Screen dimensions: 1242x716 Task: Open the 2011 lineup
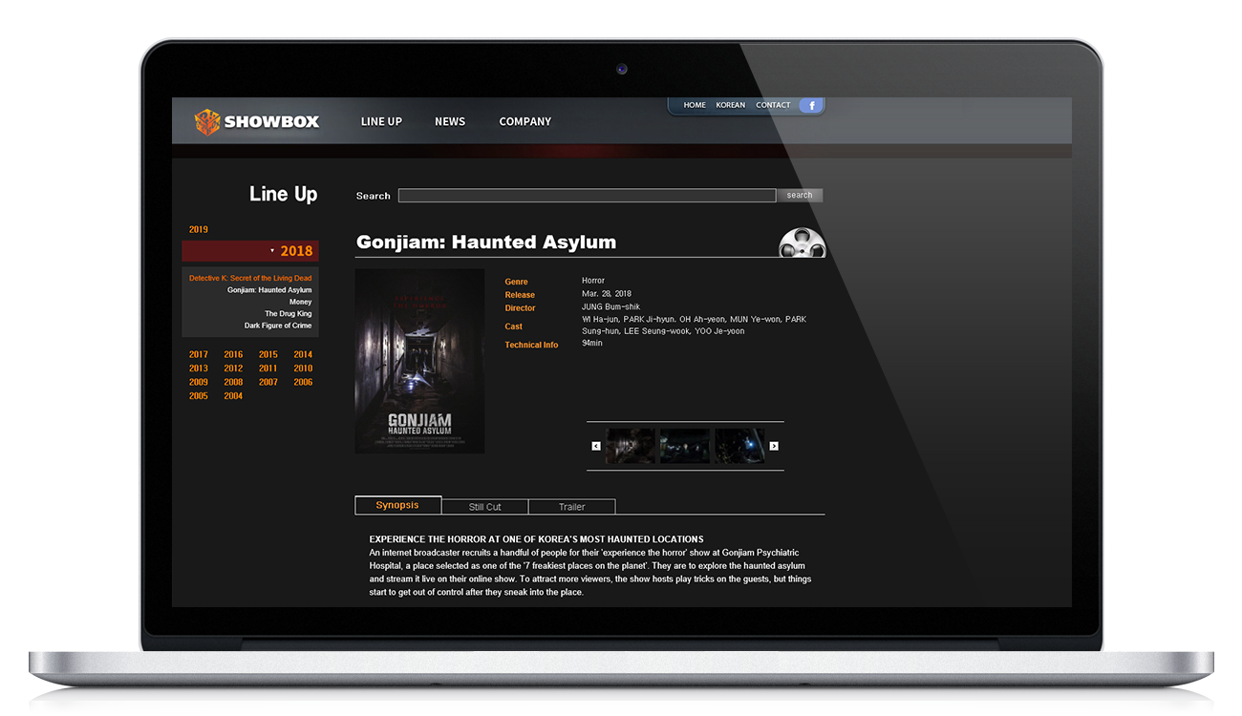pyautogui.click(x=268, y=369)
